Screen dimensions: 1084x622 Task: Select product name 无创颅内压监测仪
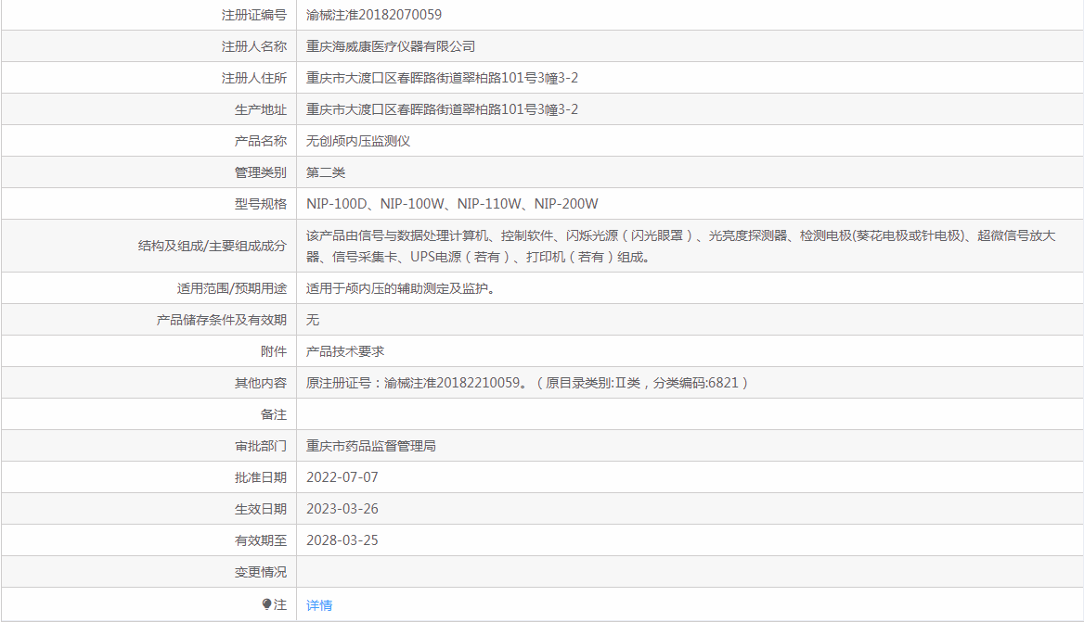click(x=358, y=141)
